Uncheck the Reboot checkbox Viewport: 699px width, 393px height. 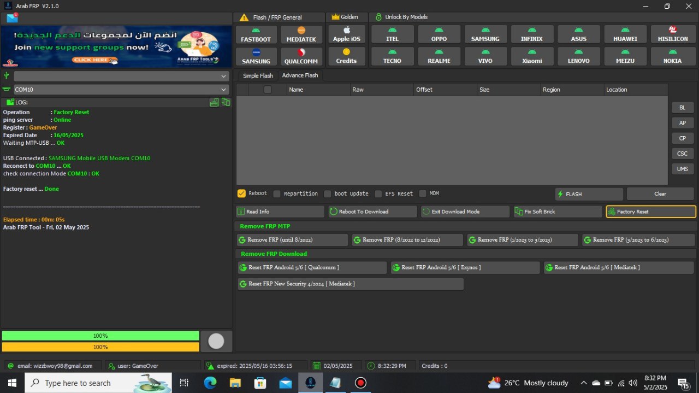(x=241, y=193)
